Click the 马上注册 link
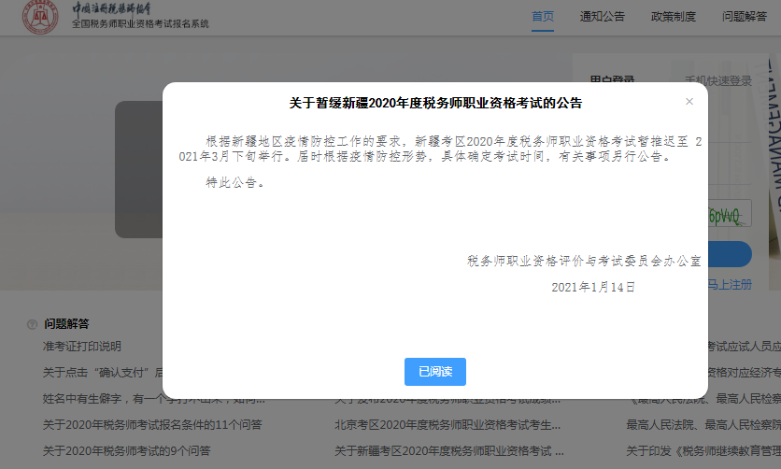The width and height of the screenshot is (781, 469). [730, 285]
